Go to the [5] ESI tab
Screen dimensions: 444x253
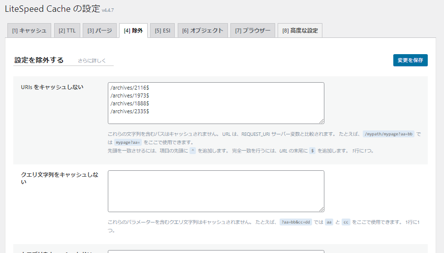pos(162,31)
